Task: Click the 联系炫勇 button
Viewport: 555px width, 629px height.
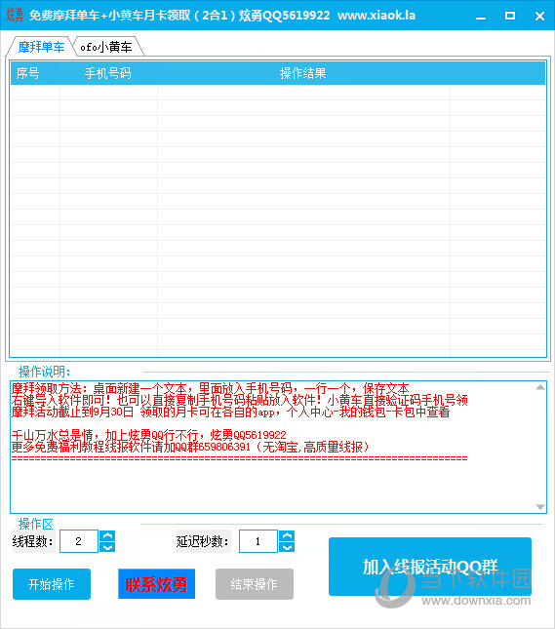Action: [156, 584]
